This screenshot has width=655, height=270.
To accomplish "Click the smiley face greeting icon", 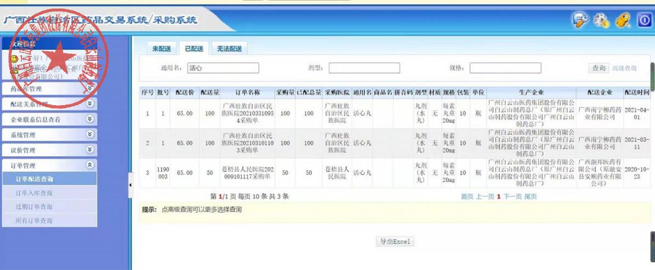I will [x=15, y=59].
